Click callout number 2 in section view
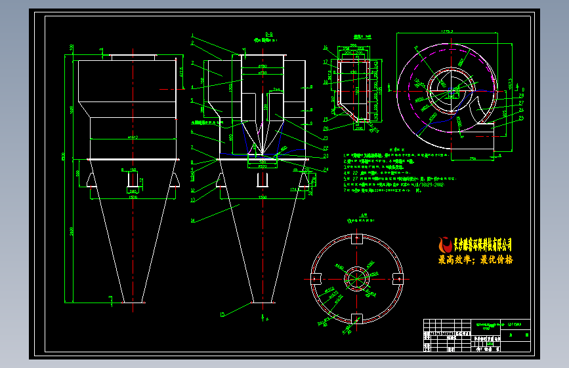Image resolution: width=569 pixels, height=368 pixels. coord(193,43)
